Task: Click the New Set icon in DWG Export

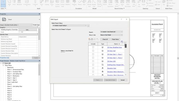Action: pos(89,39)
